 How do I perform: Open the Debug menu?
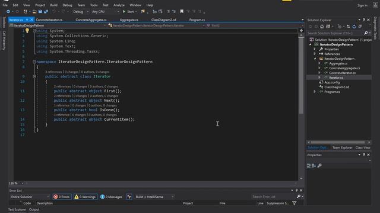click(67, 5)
